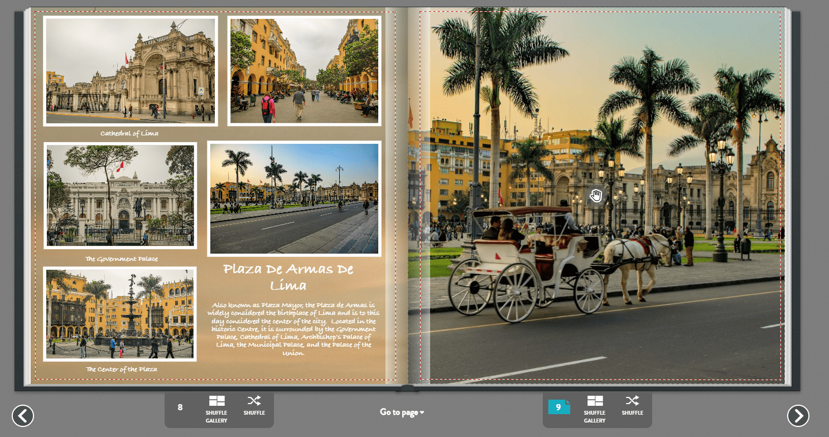
Task: Click the previous page arrow
Action: [x=23, y=416]
